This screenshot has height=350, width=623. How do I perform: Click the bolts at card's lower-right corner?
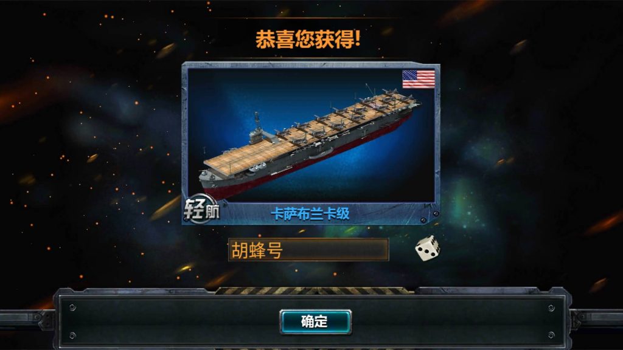430,217
